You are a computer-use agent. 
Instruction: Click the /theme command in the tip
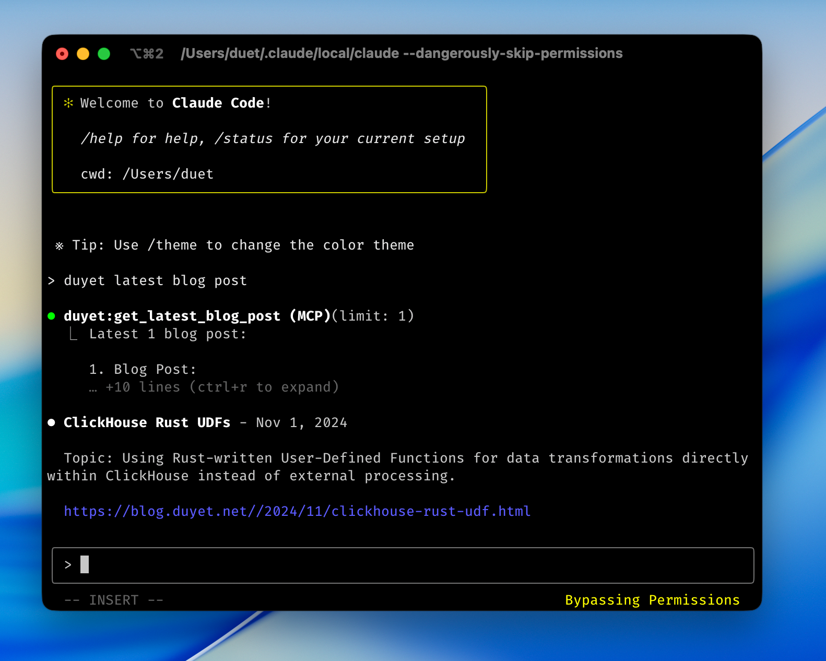[x=172, y=245]
